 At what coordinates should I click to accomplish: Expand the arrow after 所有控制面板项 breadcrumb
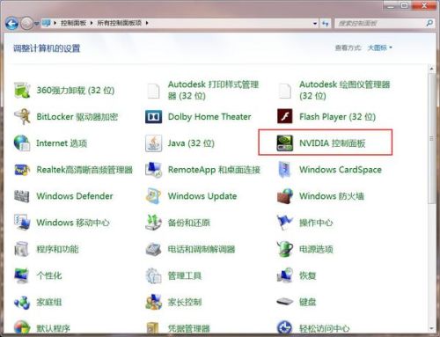[x=147, y=23]
